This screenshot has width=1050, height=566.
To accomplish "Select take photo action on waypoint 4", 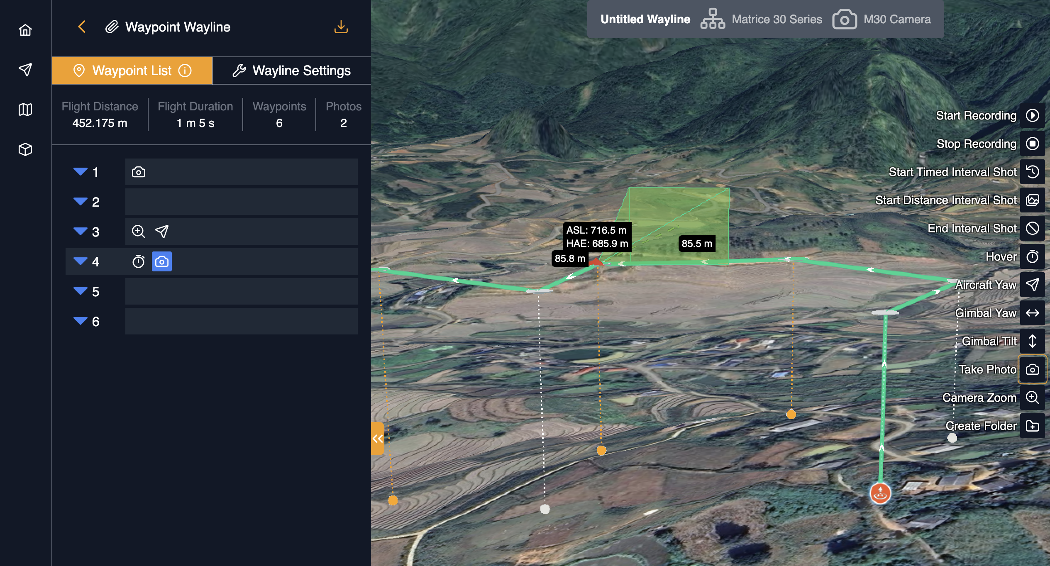I will tap(162, 261).
